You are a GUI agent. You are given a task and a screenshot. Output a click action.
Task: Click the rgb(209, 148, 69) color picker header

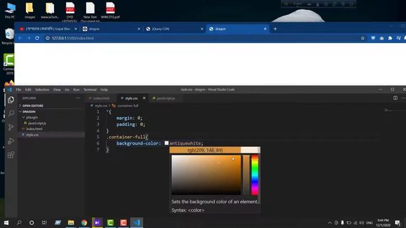point(205,150)
